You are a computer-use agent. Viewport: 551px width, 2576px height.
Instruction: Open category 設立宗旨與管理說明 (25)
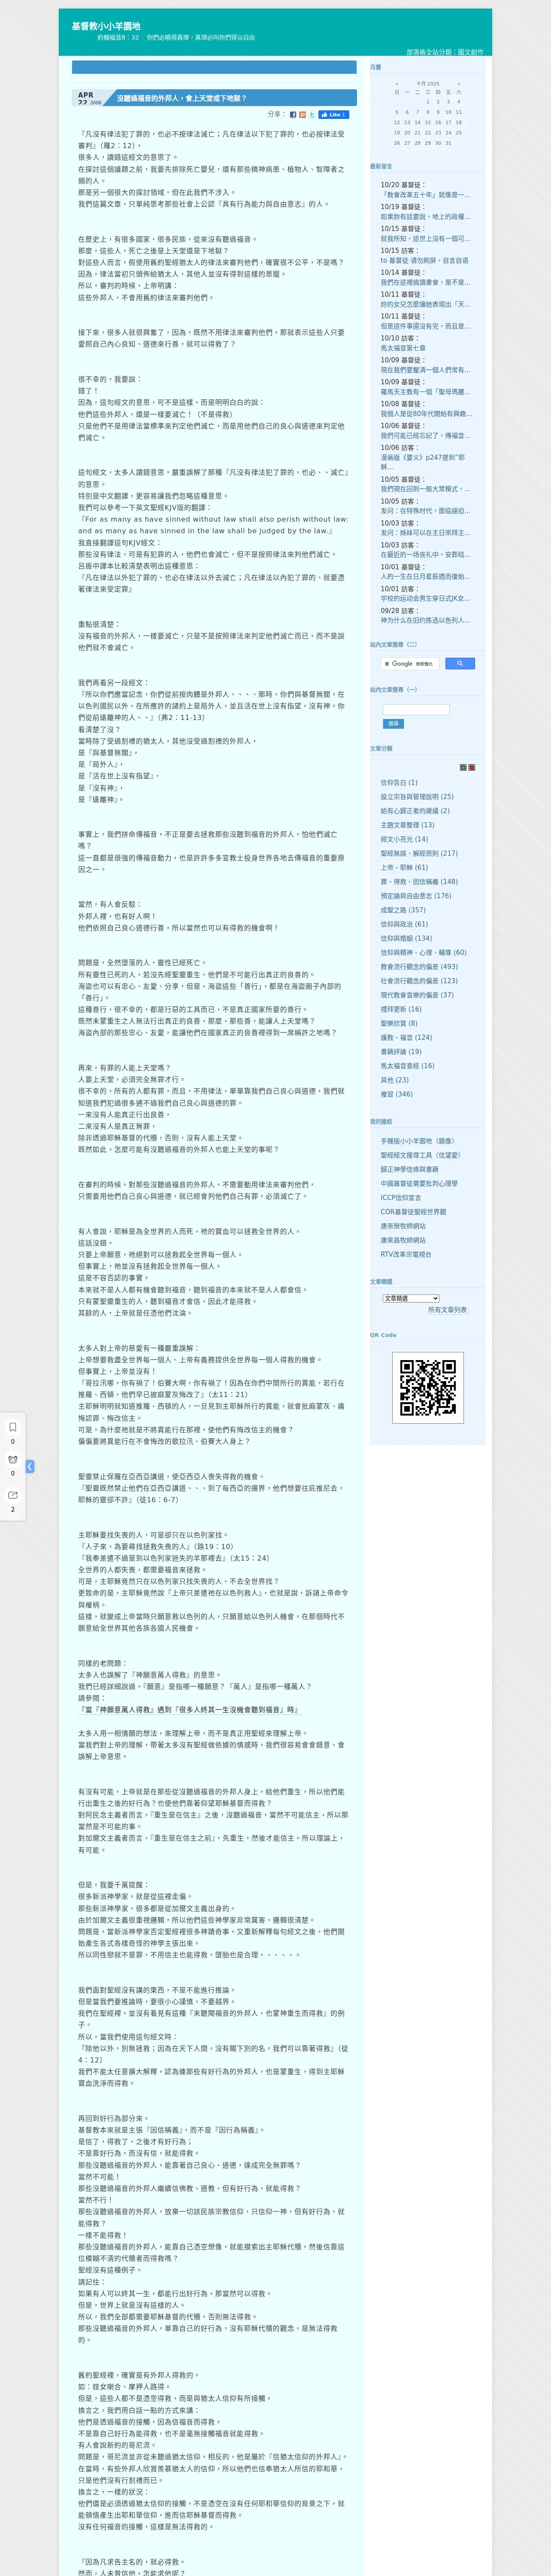pyautogui.click(x=417, y=797)
